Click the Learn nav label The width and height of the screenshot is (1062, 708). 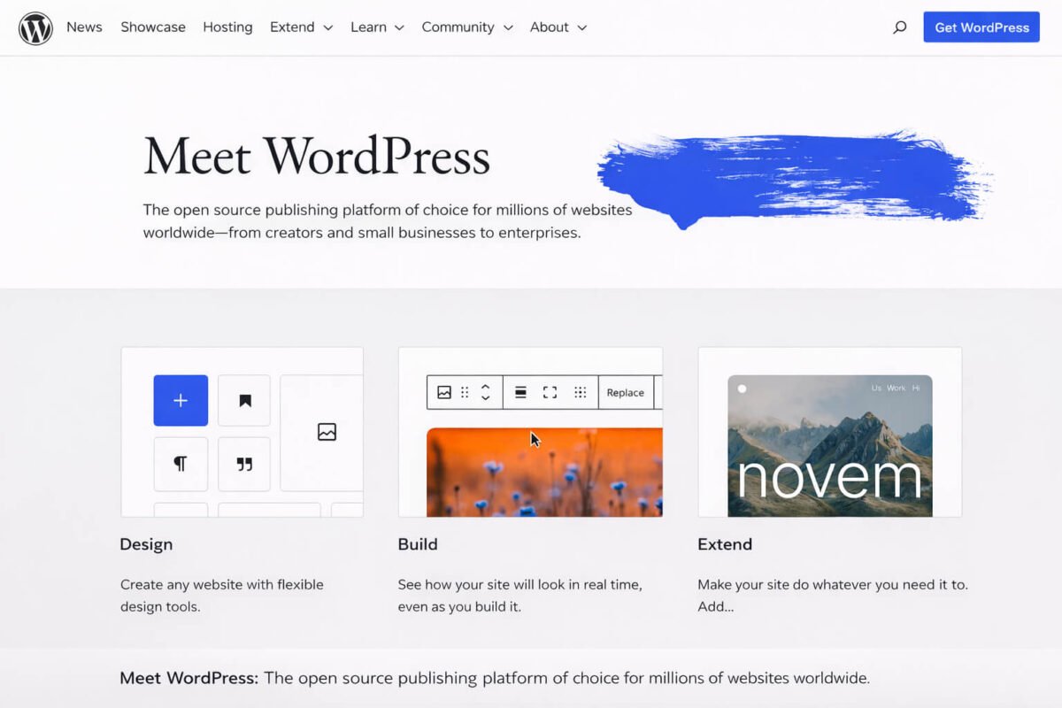pyautogui.click(x=368, y=27)
